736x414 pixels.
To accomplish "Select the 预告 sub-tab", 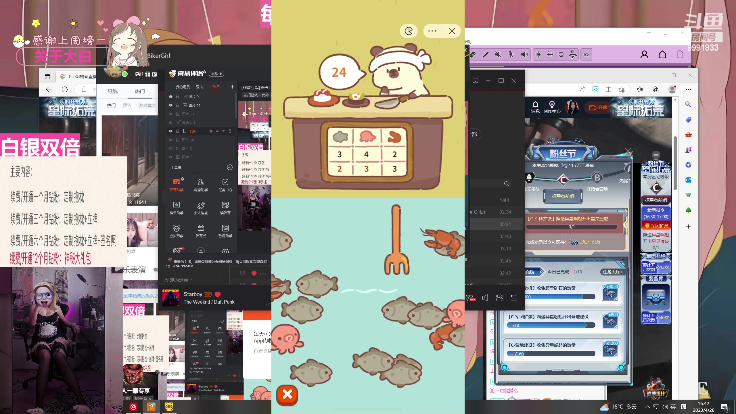I will (x=127, y=106).
